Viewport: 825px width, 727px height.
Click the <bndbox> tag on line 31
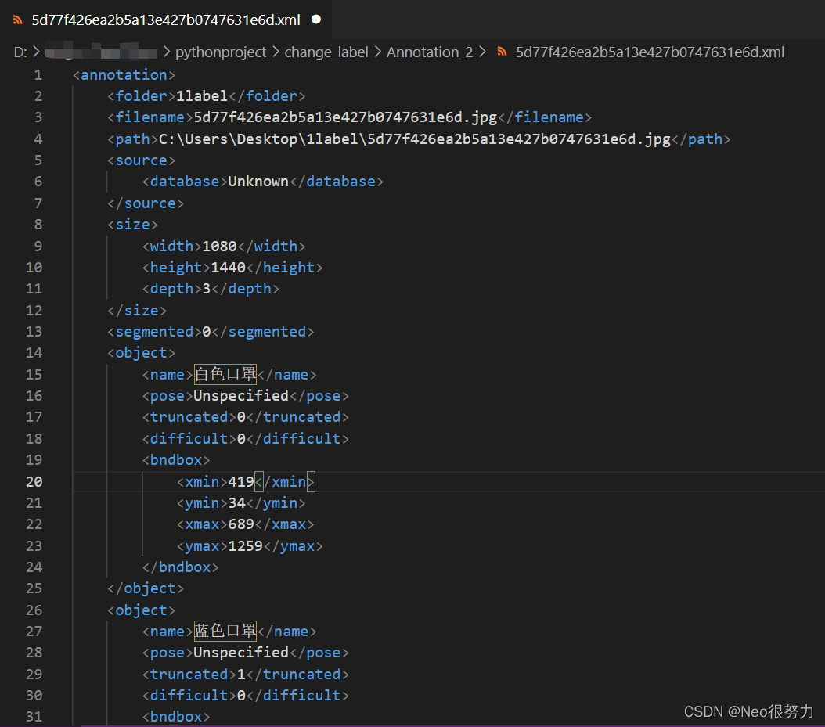tap(176, 717)
